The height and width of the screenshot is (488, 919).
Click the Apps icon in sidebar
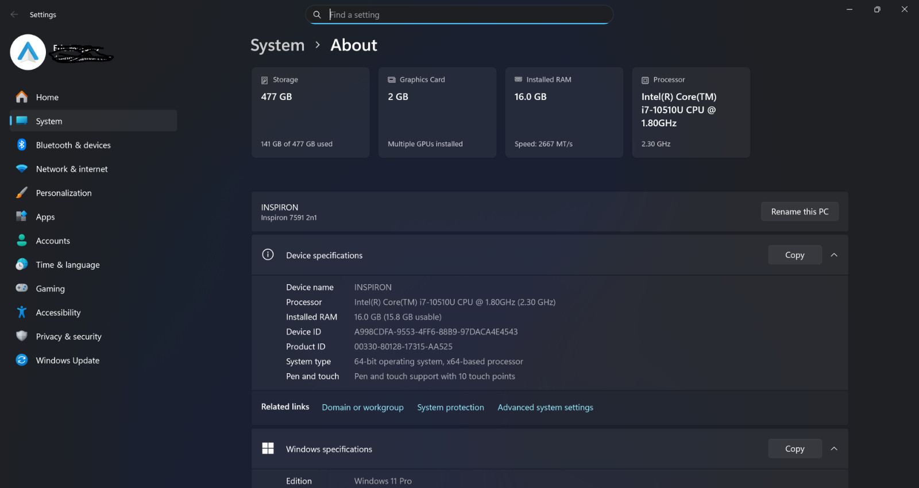pyautogui.click(x=22, y=216)
